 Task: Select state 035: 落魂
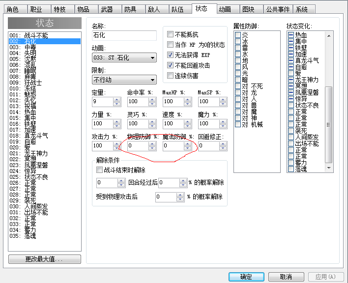45,236
